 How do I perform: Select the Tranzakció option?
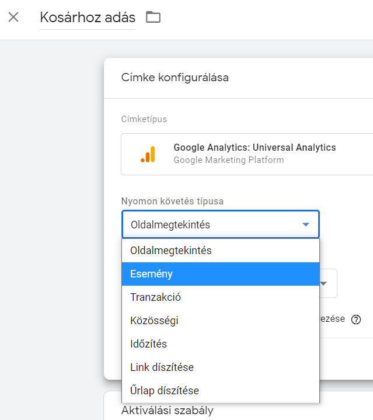click(x=221, y=297)
